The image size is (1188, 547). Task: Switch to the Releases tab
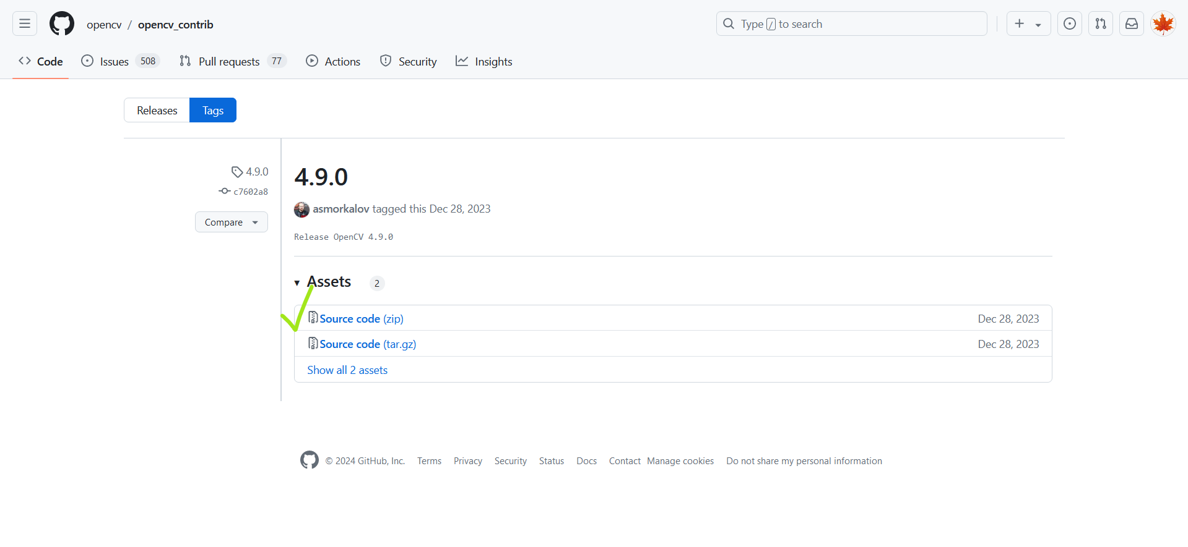click(x=157, y=111)
